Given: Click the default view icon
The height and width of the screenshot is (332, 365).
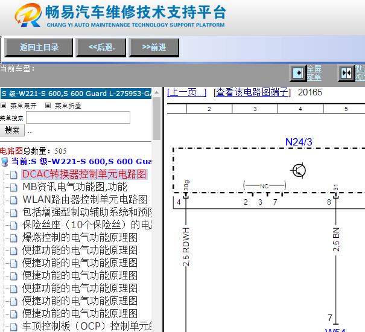Looking at the screenshot, I should (346, 73).
